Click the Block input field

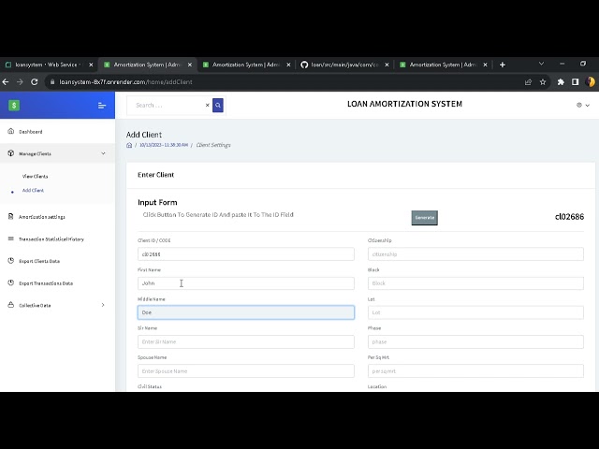pyautogui.click(x=475, y=283)
